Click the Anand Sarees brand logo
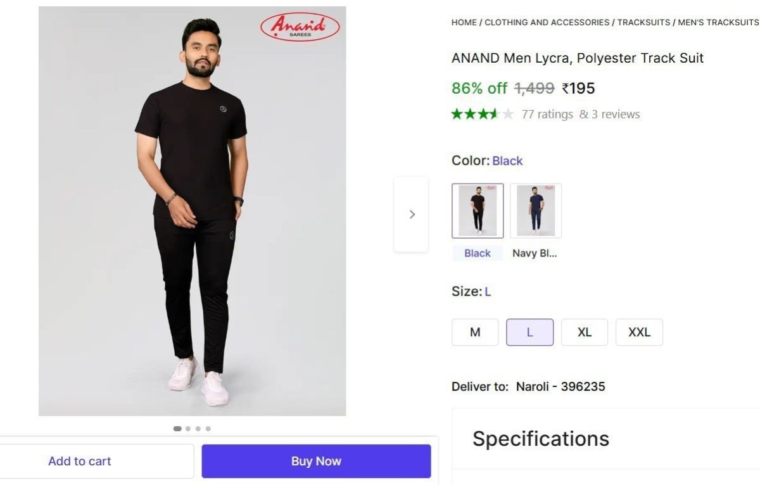 [x=300, y=27]
